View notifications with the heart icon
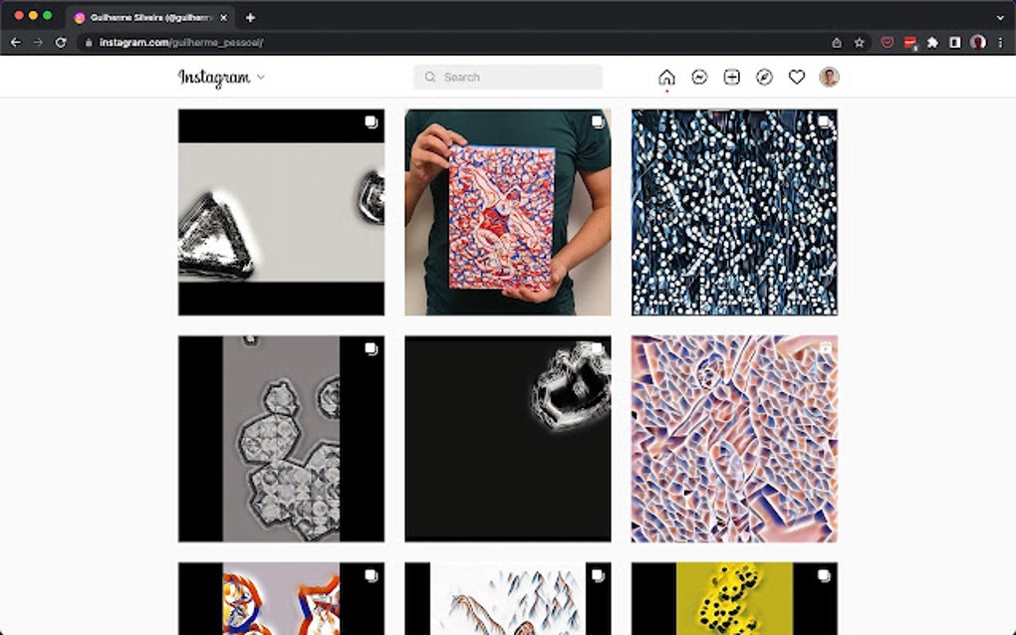 pos(797,77)
